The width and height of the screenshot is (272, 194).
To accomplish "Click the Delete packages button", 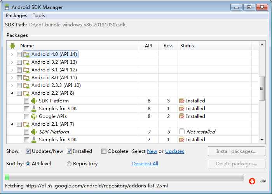I will (x=237, y=164).
